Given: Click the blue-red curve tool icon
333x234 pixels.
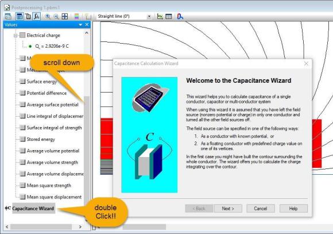Looking at the screenshot, I should coord(180,16).
